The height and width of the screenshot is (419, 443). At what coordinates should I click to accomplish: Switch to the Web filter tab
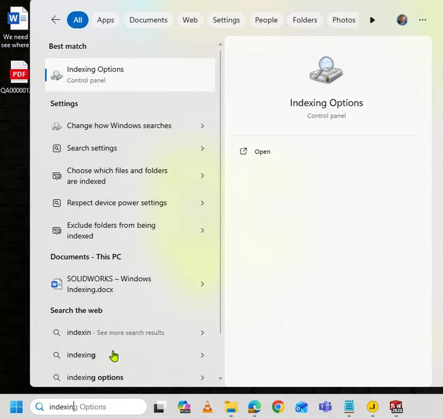(190, 20)
